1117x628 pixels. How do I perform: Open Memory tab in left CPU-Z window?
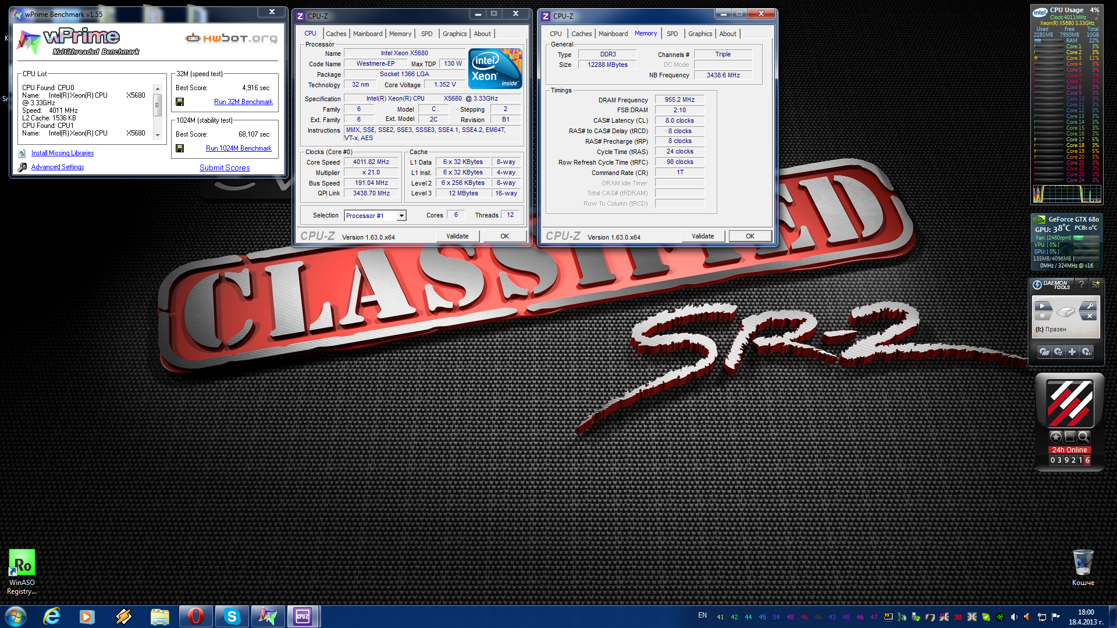pos(400,34)
